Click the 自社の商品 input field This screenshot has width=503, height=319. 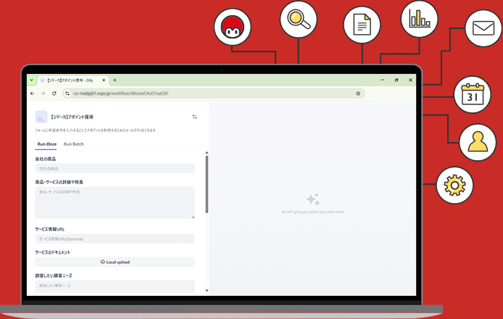click(x=115, y=168)
